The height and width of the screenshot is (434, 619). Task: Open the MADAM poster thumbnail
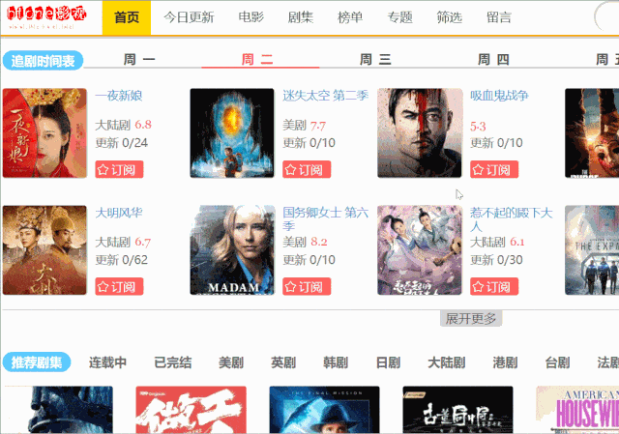pos(232,249)
